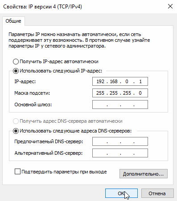Screen dimensions: 177x201
Task: Click the '168' octet in IP address
Action: click(114, 81)
